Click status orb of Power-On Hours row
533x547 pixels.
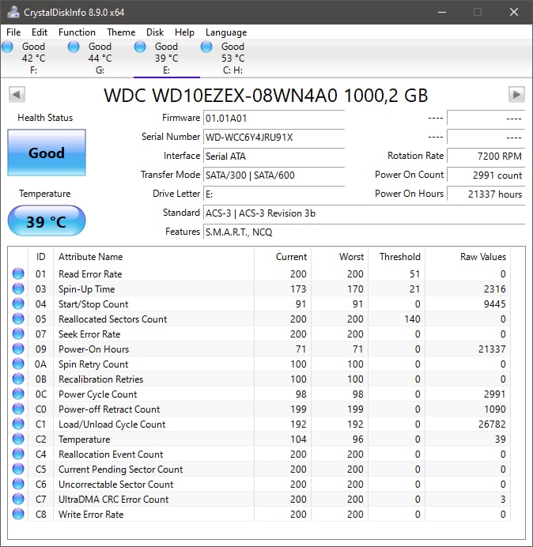pyautogui.click(x=18, y=349)
